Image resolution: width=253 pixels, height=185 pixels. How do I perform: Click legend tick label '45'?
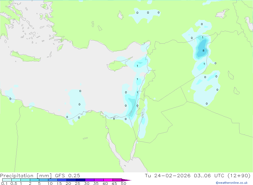[x=114, y=183]
